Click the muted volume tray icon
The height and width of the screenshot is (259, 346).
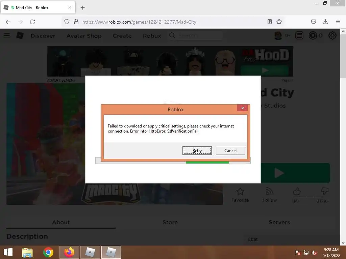coord(314,252)
